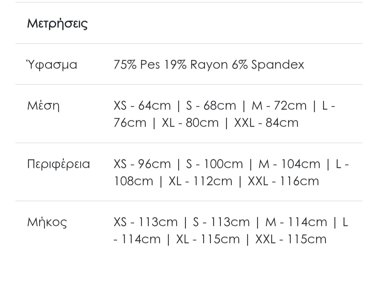Select the M - 104cm circumference value

tap(289, 164)
